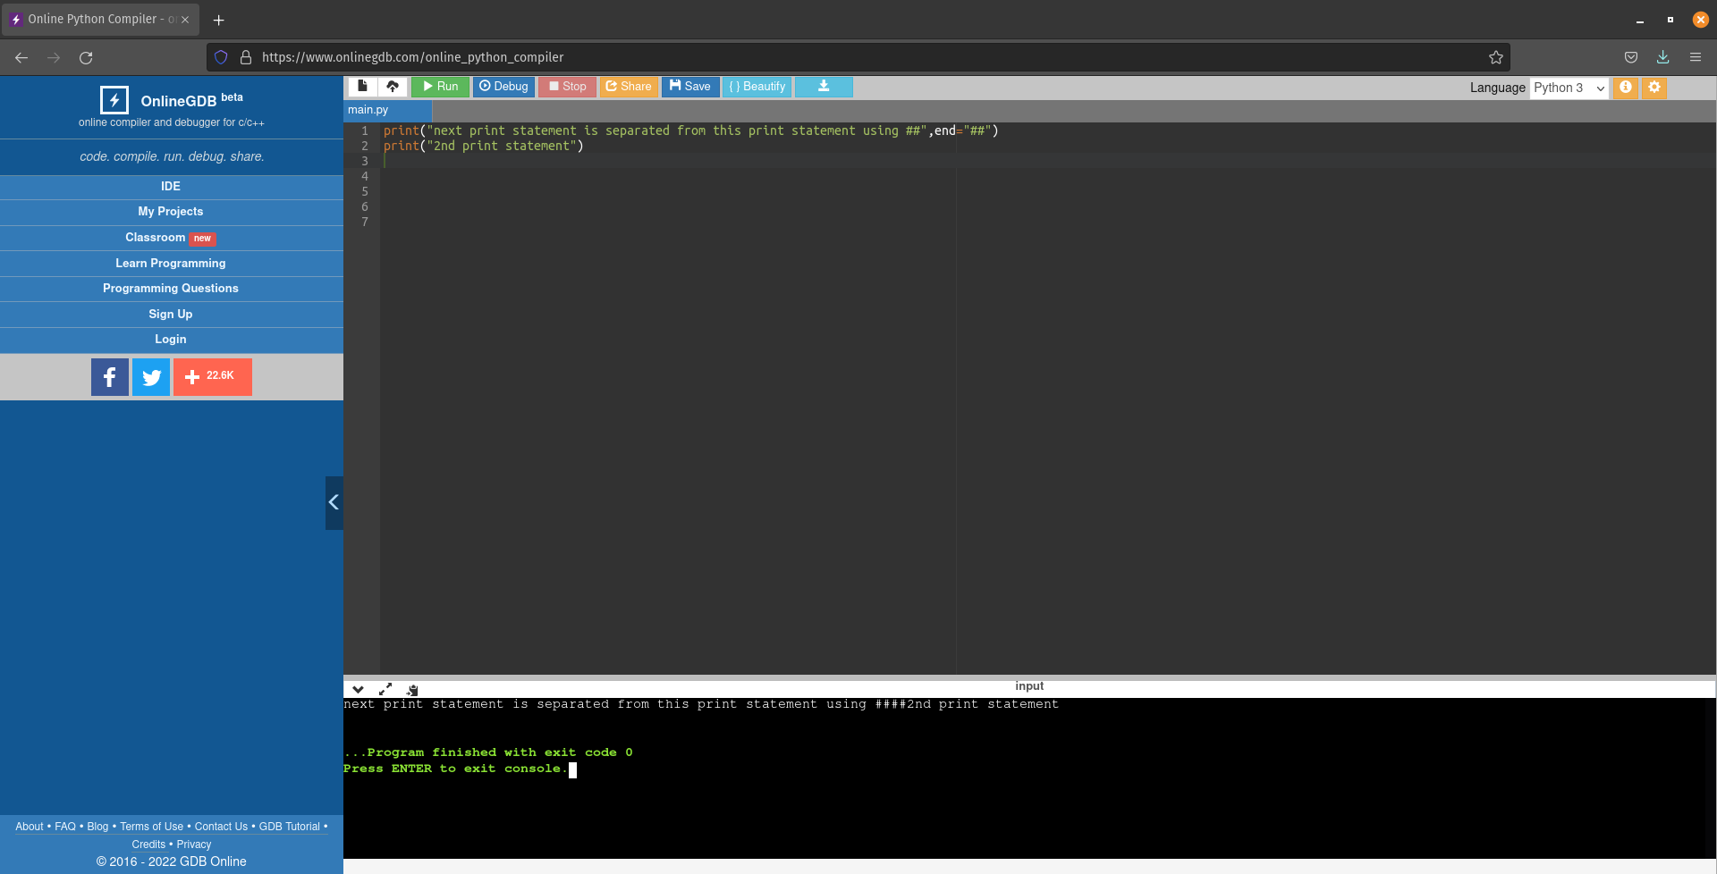1717x874 pixels.
Task: Create a new file with the page icon
Action: pos(362,87)
